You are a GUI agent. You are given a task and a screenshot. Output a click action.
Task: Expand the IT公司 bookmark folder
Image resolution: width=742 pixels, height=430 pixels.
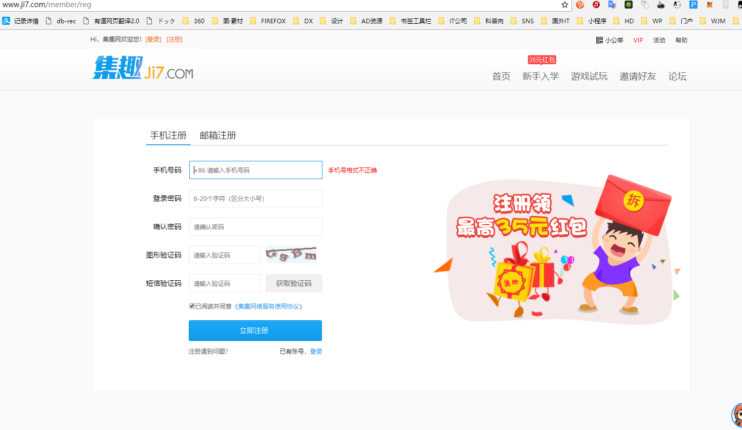click(x=452, y=21)
